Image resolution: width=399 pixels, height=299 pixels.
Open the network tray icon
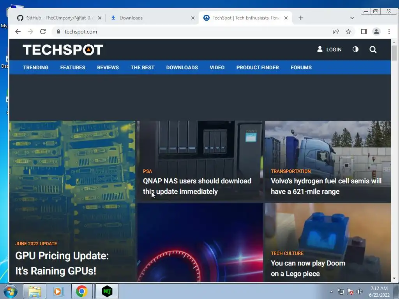pos(341,292)
